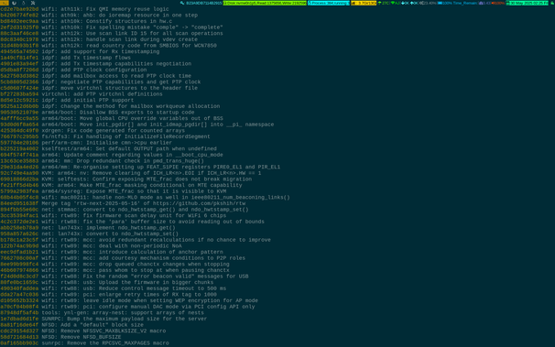Click the flame icon in the top bar

coord(24,3)
